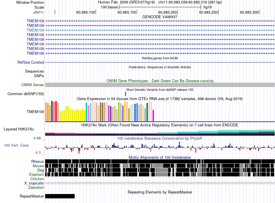Click the light-blue TMEM109 transcript arrow line

(160, 30)
